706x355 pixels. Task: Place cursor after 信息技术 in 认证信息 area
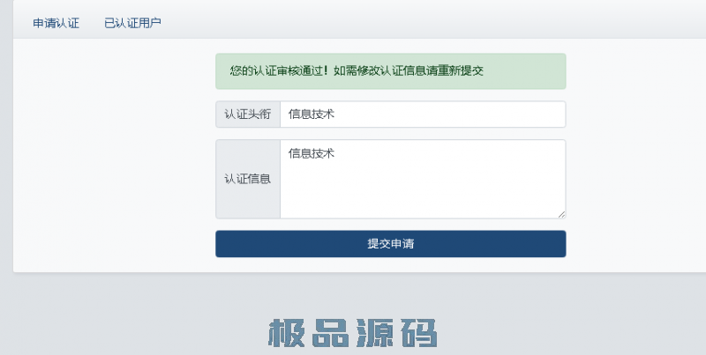point(336,153)
